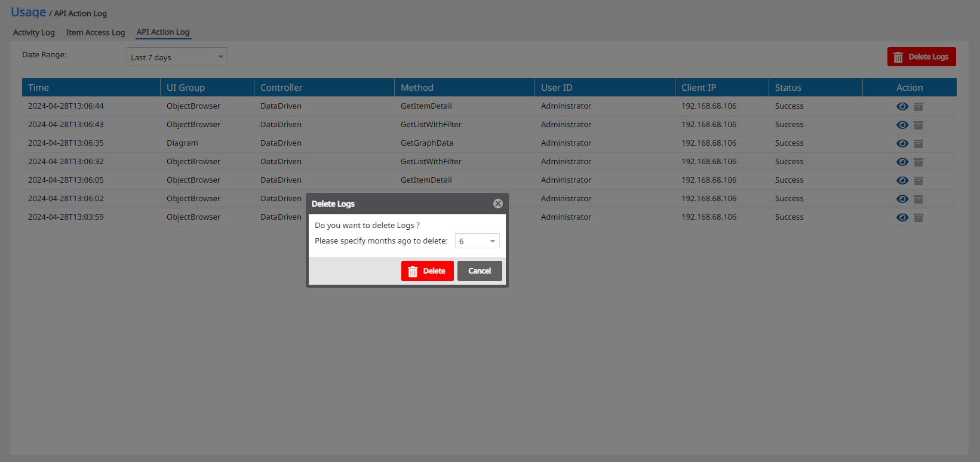
Task: Click 192.168.68.106 in the 13:06:35 row
Action: (709, 143)
